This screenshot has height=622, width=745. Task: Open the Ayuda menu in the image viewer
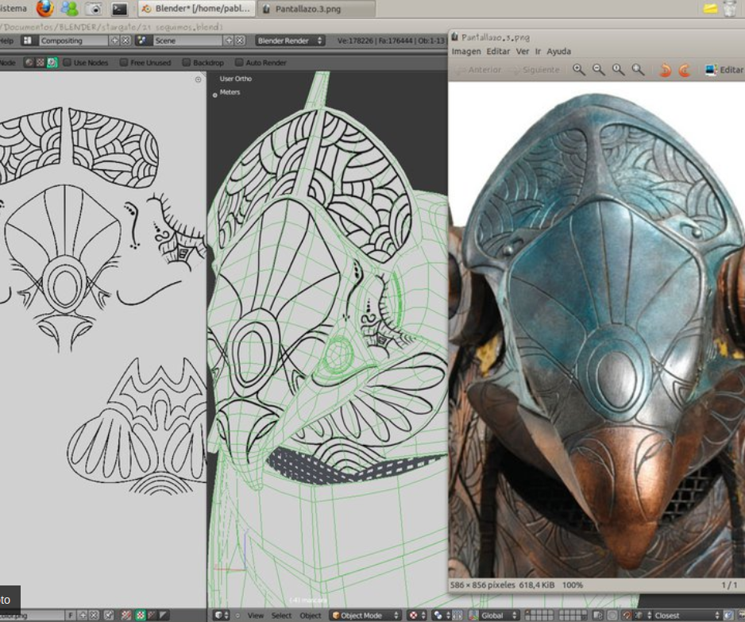559,52
